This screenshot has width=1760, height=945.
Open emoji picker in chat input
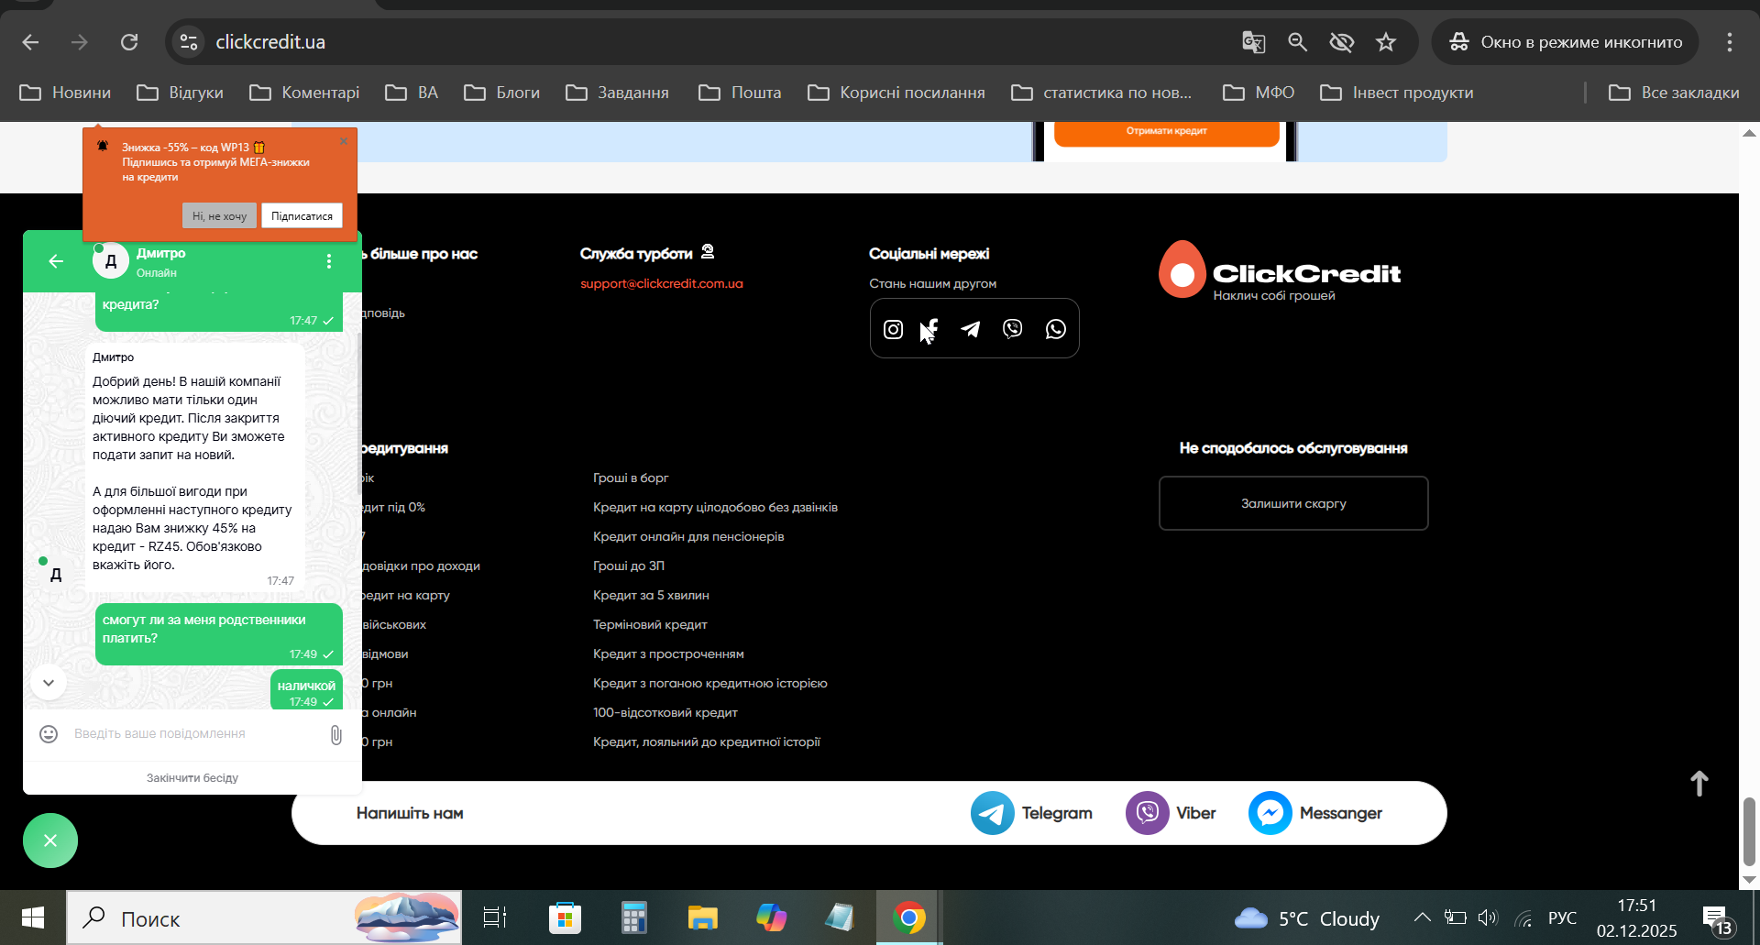(x=49, y=733)
